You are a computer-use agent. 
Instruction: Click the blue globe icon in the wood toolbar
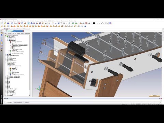[85, 26]
